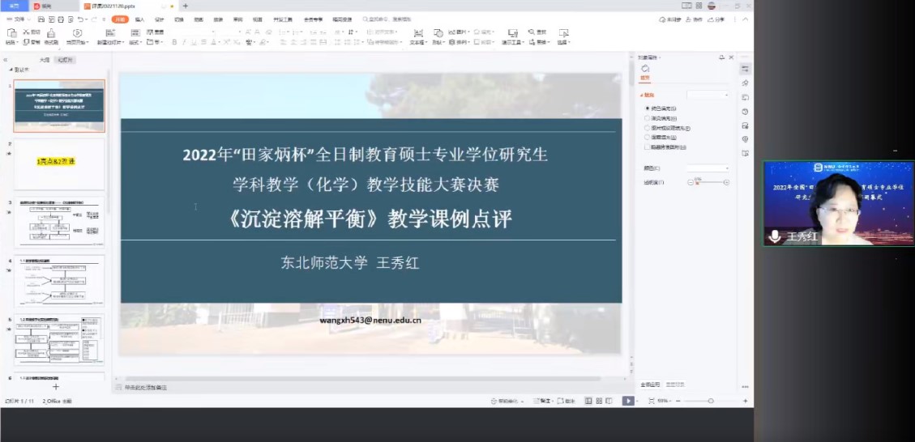Image resolution: width=915 pixels, height=442 pixels.
Task: Pin the object properties panel
Action: (x=721, y=57)
